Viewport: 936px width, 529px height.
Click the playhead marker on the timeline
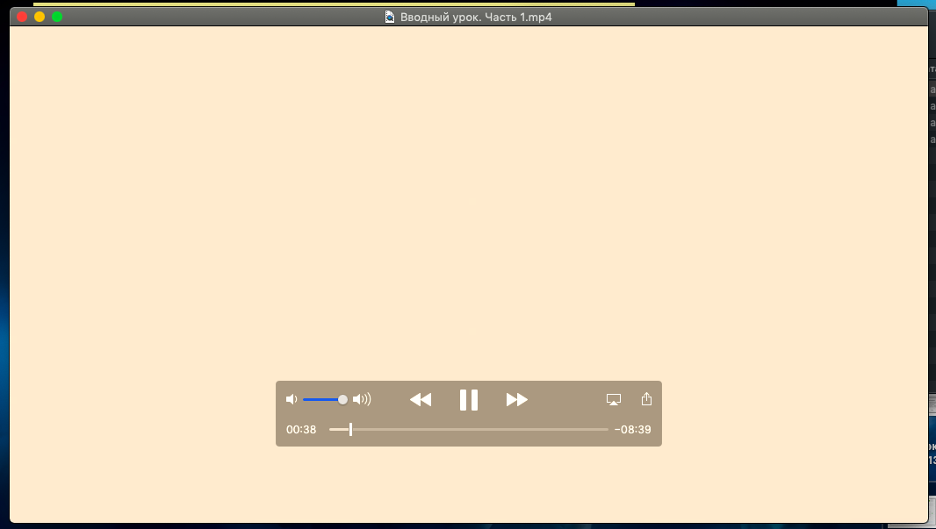pyautogui.click(x=350, y=430)
